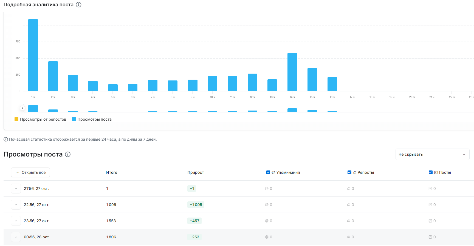
Task: Click the Итого column header
Action: point(112,172)
